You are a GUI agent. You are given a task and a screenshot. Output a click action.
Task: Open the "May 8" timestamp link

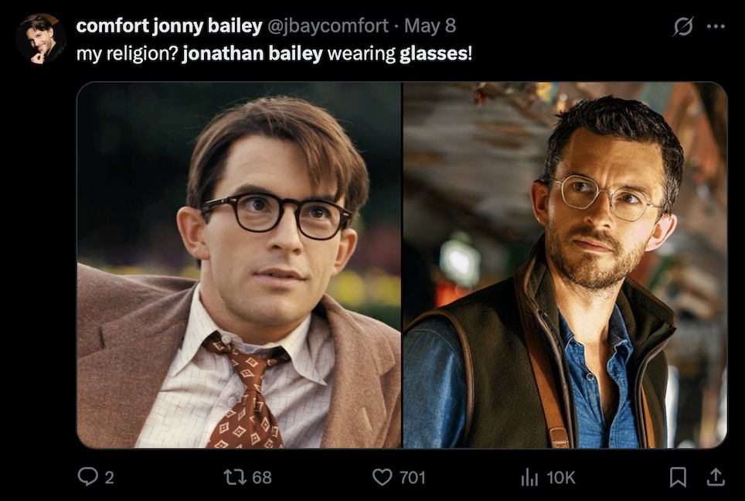(430, 26)
